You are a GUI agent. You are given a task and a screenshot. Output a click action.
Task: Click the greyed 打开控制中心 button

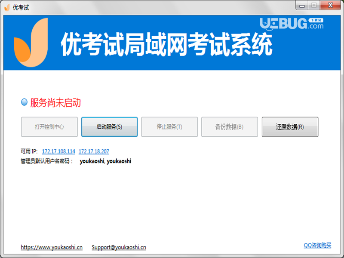click(x=49, y=127)
